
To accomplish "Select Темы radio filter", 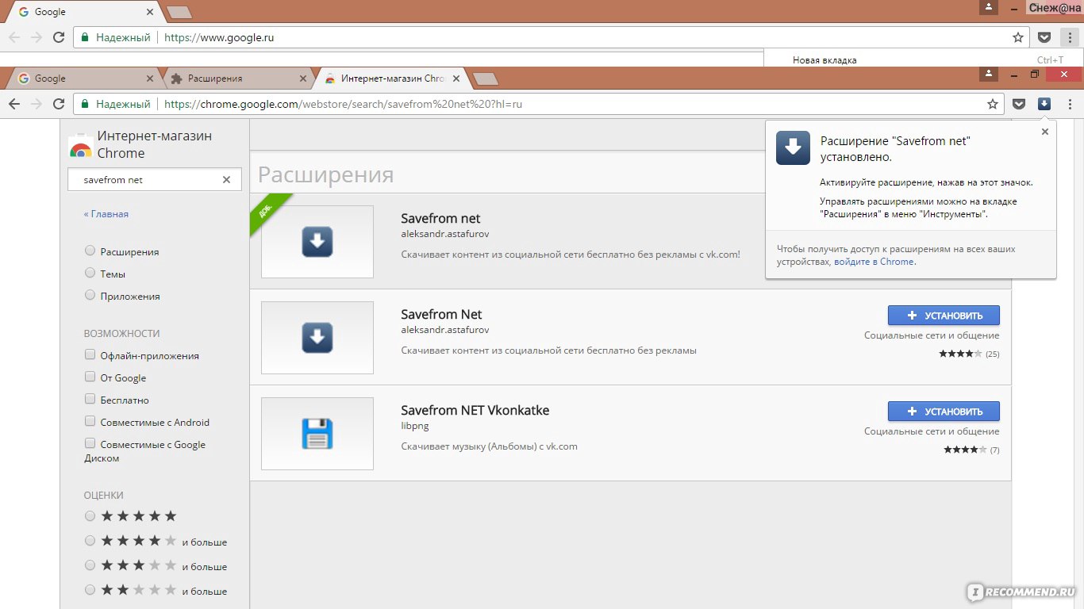I will tap(90, 273).
